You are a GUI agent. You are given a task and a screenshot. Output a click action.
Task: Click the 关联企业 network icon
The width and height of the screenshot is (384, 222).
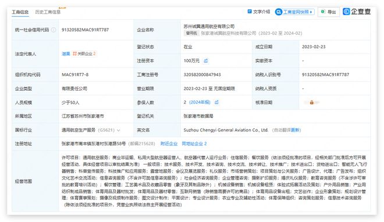pos(74,53)
